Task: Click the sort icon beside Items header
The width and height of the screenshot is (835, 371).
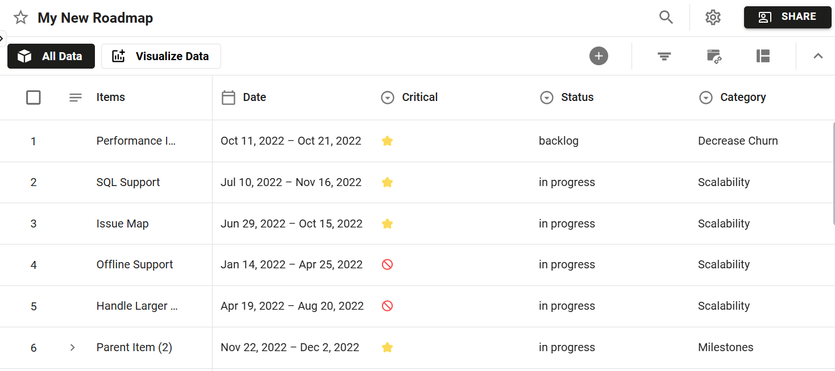Action: 75,97
